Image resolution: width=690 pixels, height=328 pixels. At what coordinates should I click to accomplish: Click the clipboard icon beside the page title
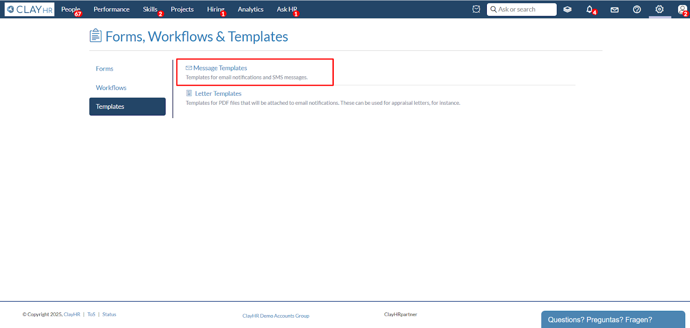point(95,36)
